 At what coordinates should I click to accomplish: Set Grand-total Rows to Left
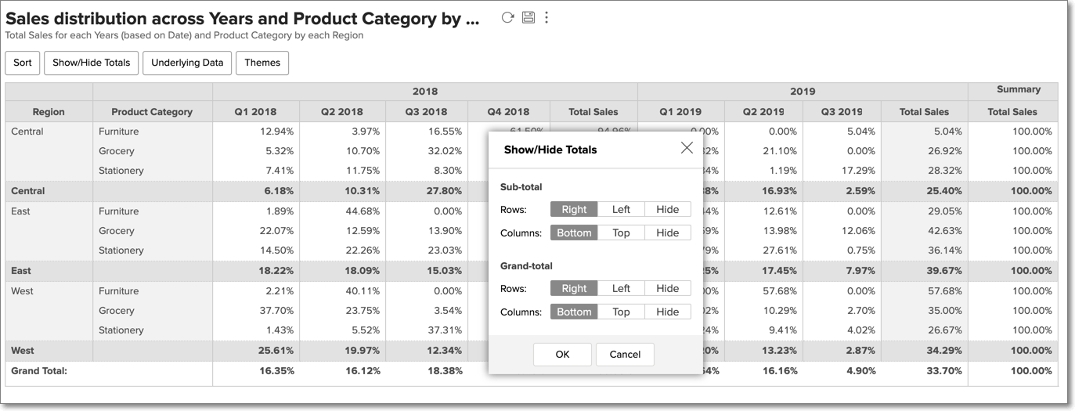coord(621,288)
